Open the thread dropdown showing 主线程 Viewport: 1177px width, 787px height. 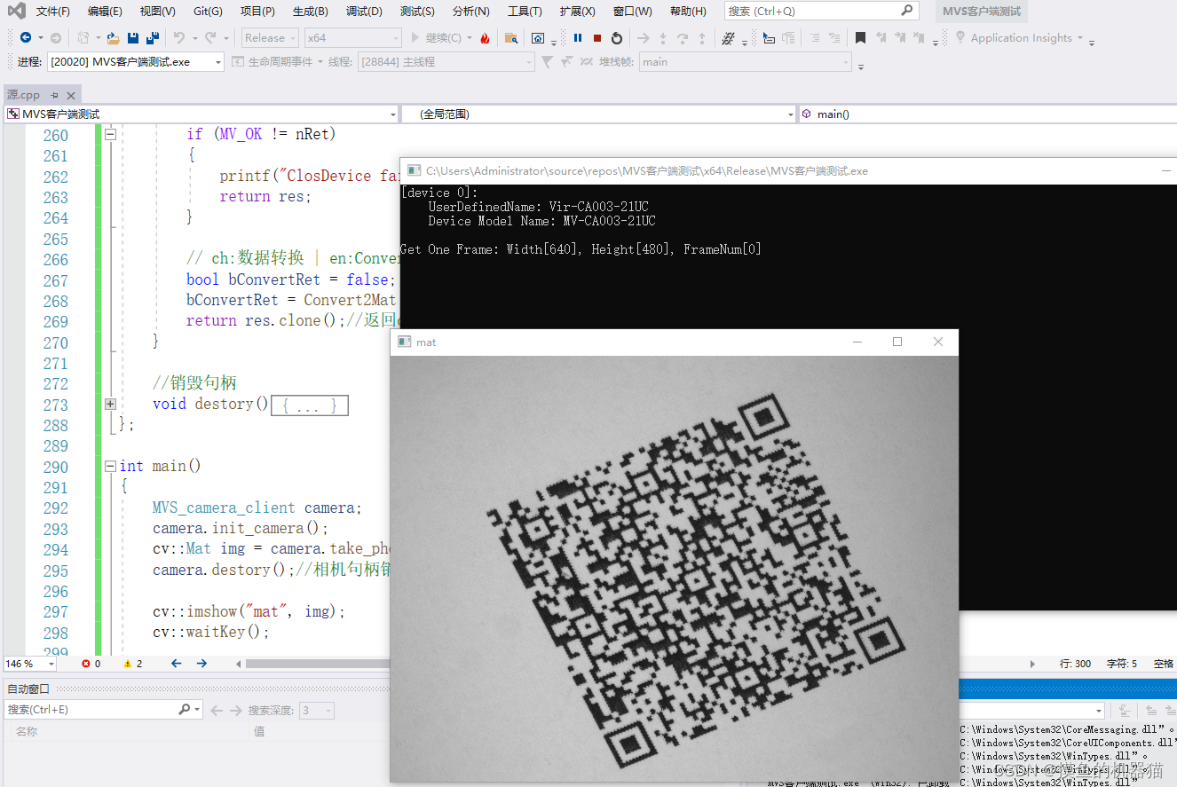pos(446,62)
